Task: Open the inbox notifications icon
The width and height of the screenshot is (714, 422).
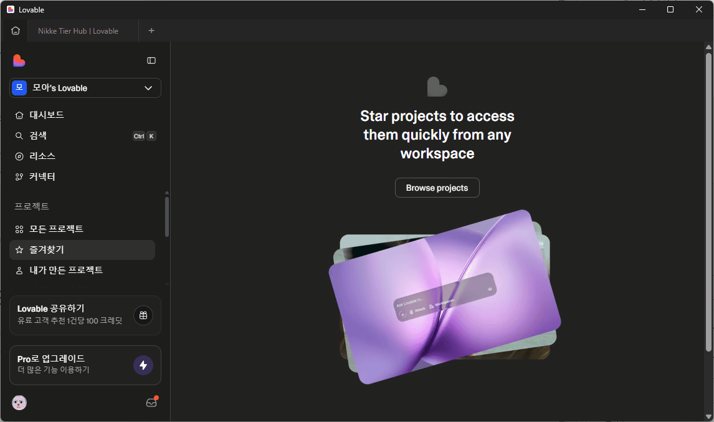Action: [151, 402]
